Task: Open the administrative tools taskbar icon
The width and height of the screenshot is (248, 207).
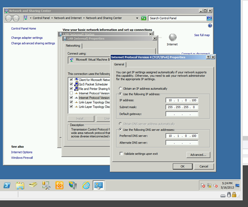Action: [x=46, y=185]
